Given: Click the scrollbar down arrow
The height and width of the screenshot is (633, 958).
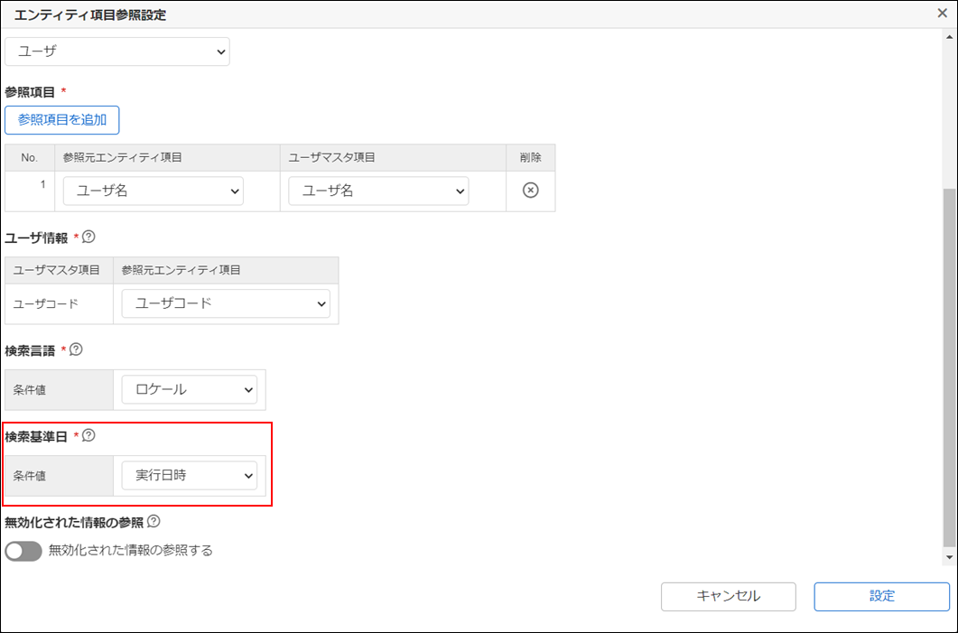Looking at the screenshot, I should click(949, 557).
